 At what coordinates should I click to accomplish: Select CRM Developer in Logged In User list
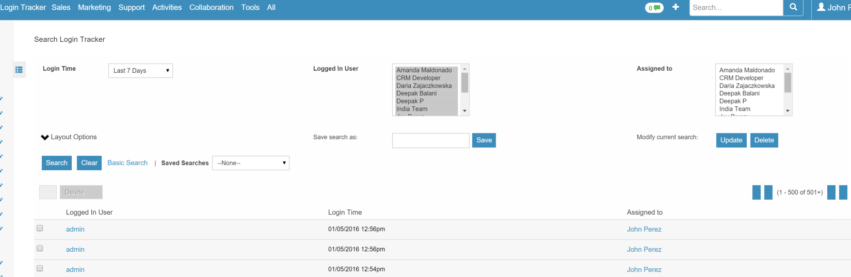click(426, 78)
